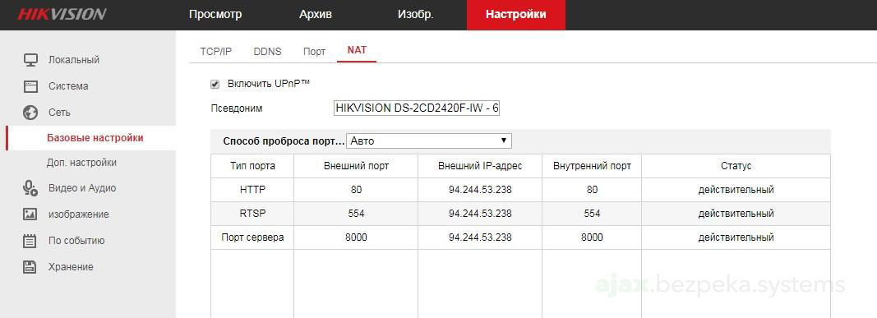Click status действительный in HTTP row
The width and height of the screenshot is (877, 318).
736,190
